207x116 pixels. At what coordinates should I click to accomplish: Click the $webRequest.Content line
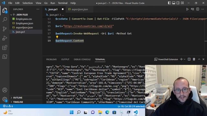click(x=70, y=41)
